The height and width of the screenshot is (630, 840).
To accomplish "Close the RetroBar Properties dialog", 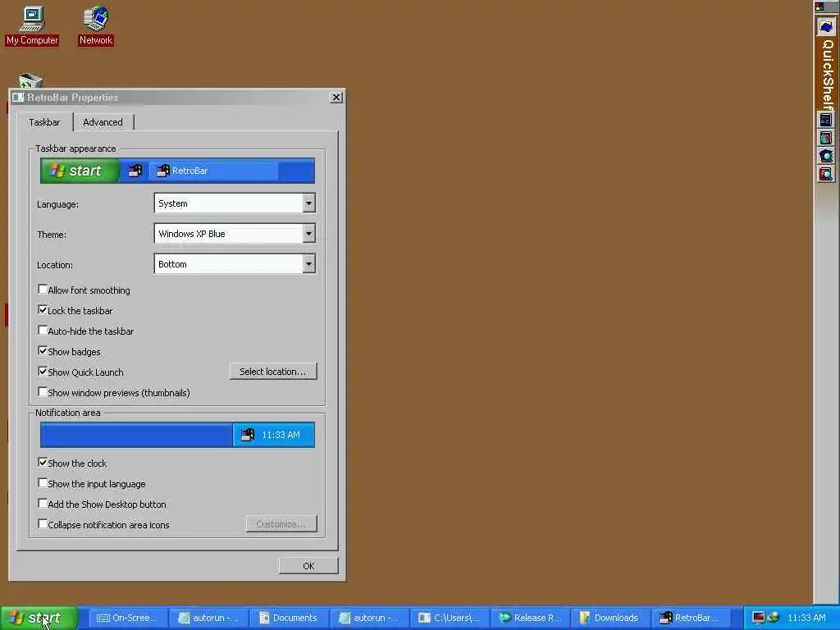I will click(x=336, y=97).
